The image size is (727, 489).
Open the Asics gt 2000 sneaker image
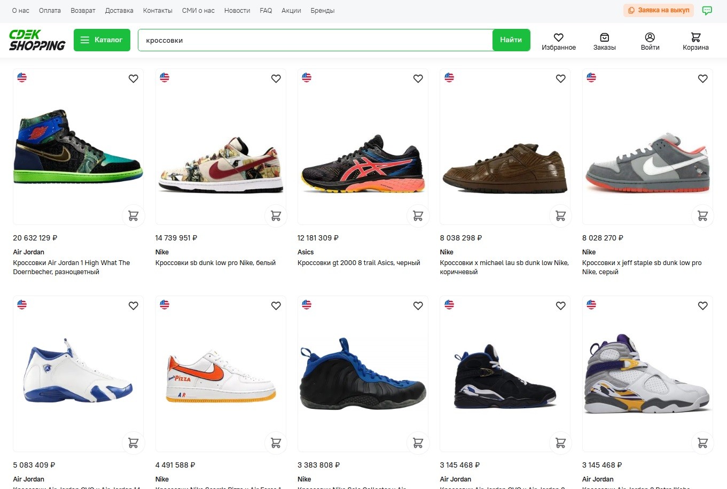[363, 163]
